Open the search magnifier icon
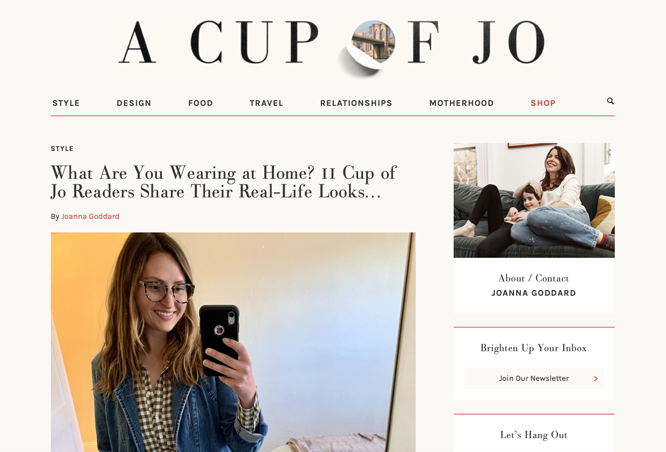Viewport: 666px width, 452px height. coord(610,101)
